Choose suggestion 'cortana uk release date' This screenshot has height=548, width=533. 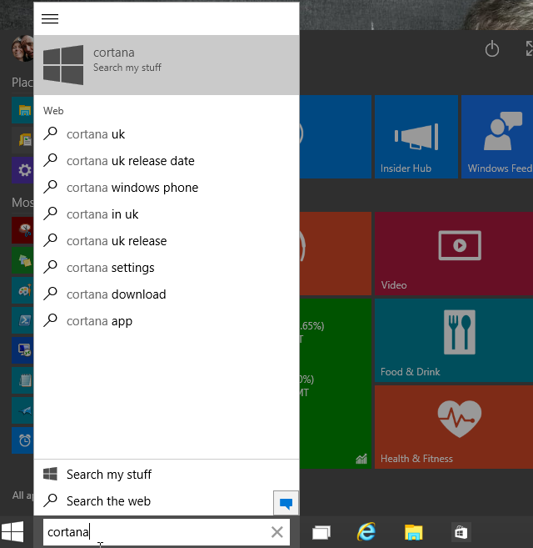167,161
